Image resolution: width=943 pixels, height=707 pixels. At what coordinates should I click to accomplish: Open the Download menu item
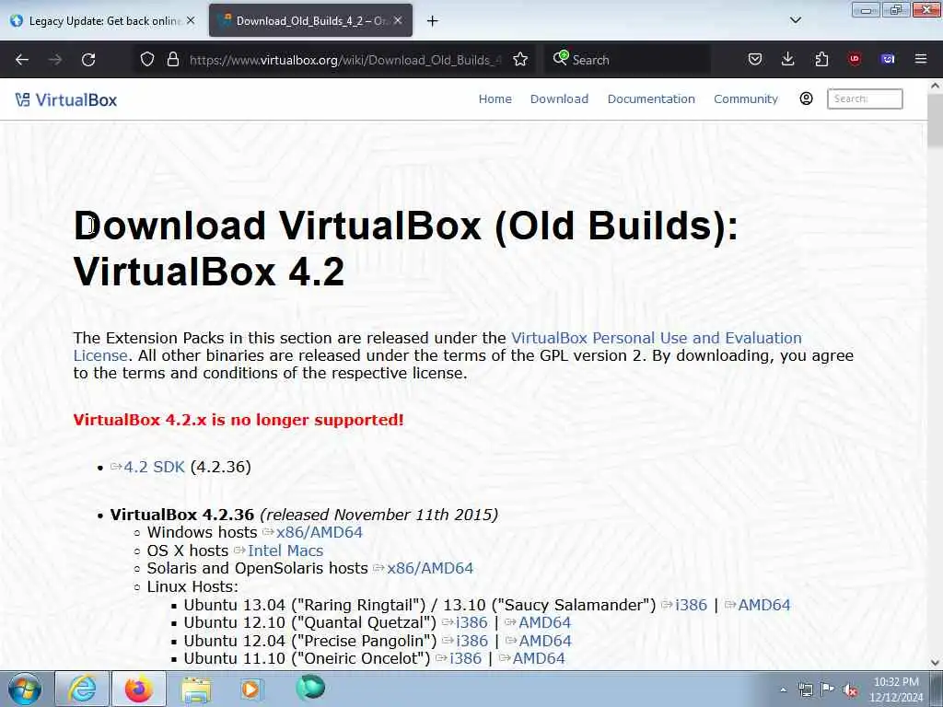coord(559,99)
